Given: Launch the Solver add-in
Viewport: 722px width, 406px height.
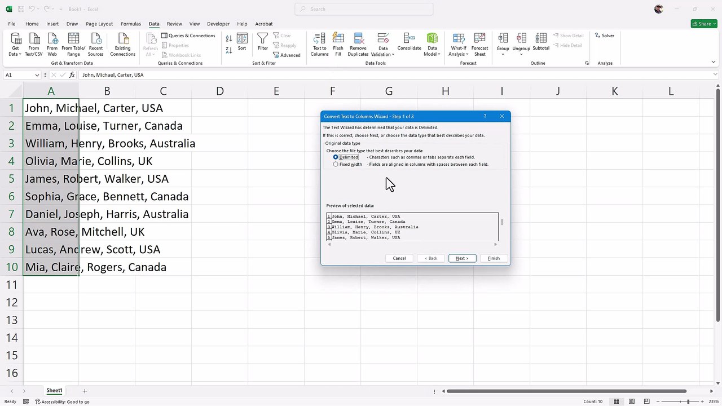Looking at the screenshot, I should point(604,36).
